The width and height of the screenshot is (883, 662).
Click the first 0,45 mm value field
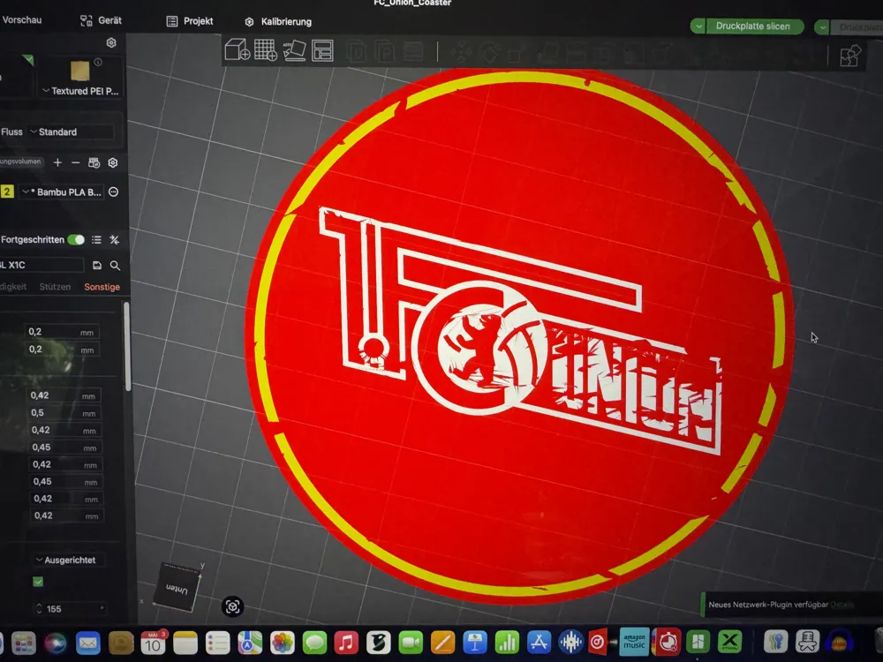point(65,448)
